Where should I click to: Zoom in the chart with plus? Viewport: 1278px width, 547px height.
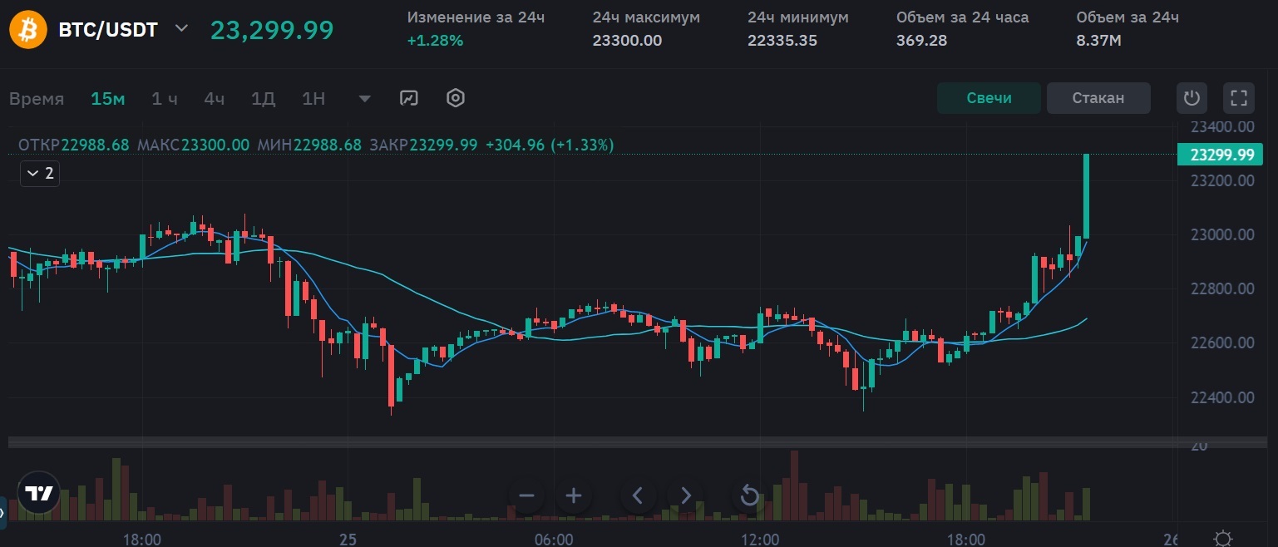[x=573, y=496]
